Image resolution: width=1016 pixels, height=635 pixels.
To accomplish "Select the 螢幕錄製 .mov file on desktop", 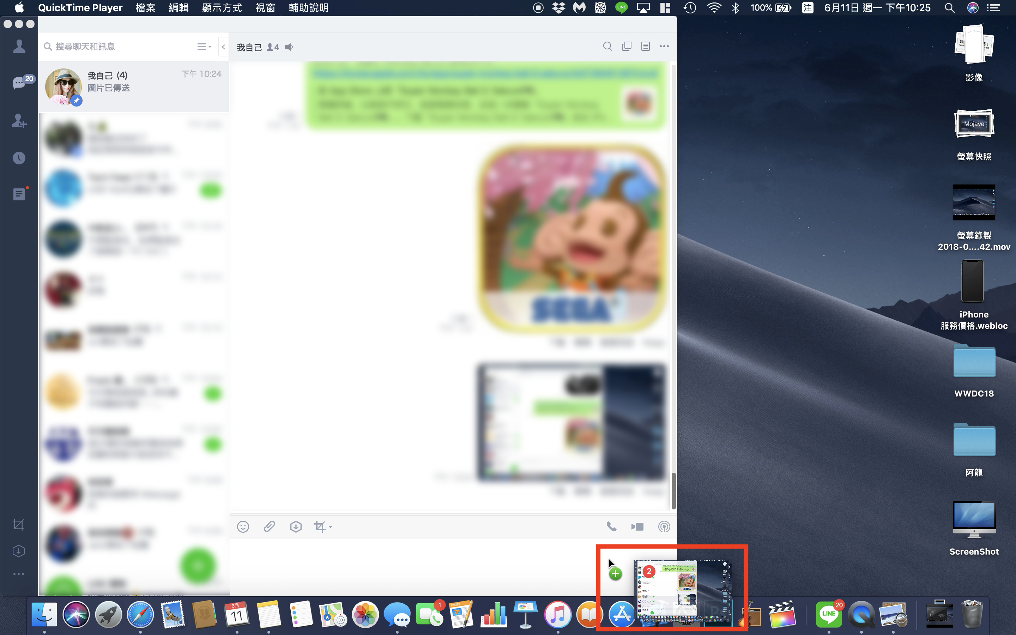I will [974, 218].
